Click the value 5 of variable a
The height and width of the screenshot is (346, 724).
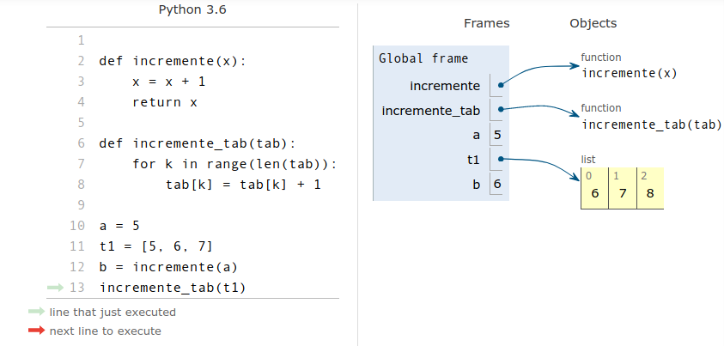(x=498, y=135)
